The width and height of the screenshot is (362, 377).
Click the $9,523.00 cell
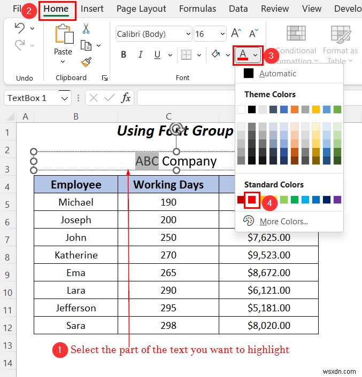268,255
